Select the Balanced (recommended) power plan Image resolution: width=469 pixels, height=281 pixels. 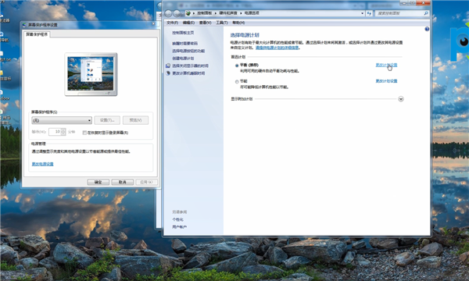pos(237,66)
